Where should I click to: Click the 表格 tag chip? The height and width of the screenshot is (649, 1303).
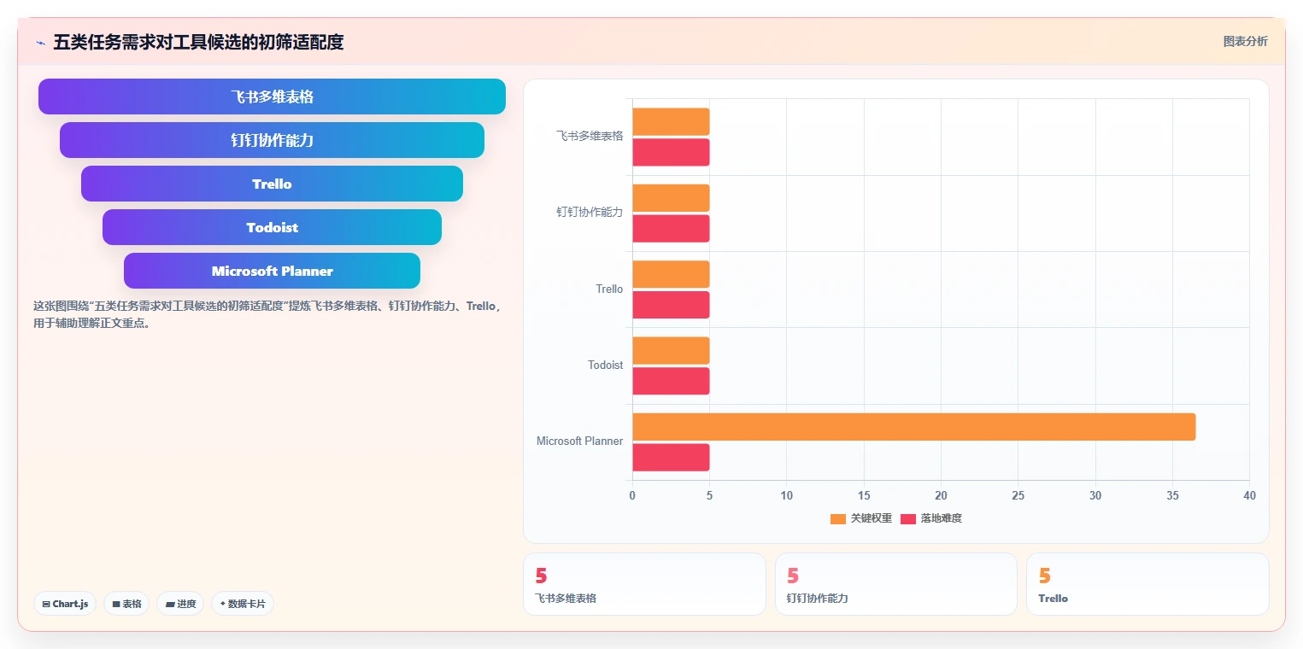[x=126, y=604]
